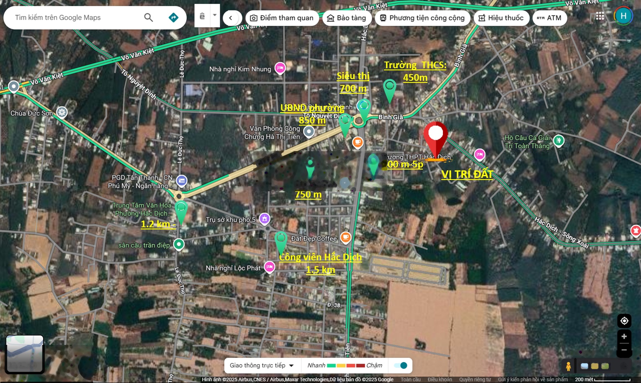The width and height of the screenshot is (641, 383).
Task: Click the green fast-traffic legend color
Action: (331, 365)
